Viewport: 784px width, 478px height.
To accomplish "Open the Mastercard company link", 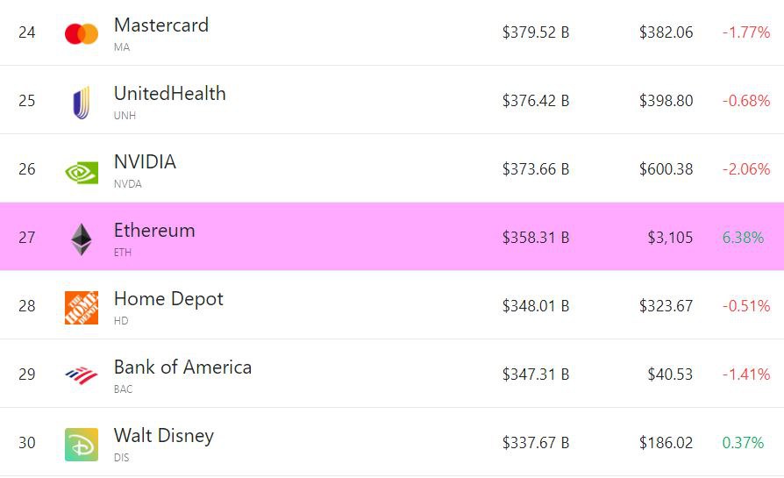I will pyautogui.click(x=161, y=25).
